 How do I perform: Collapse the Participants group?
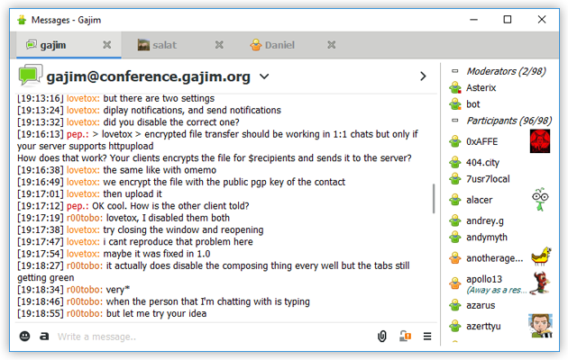tap(455, 121)
